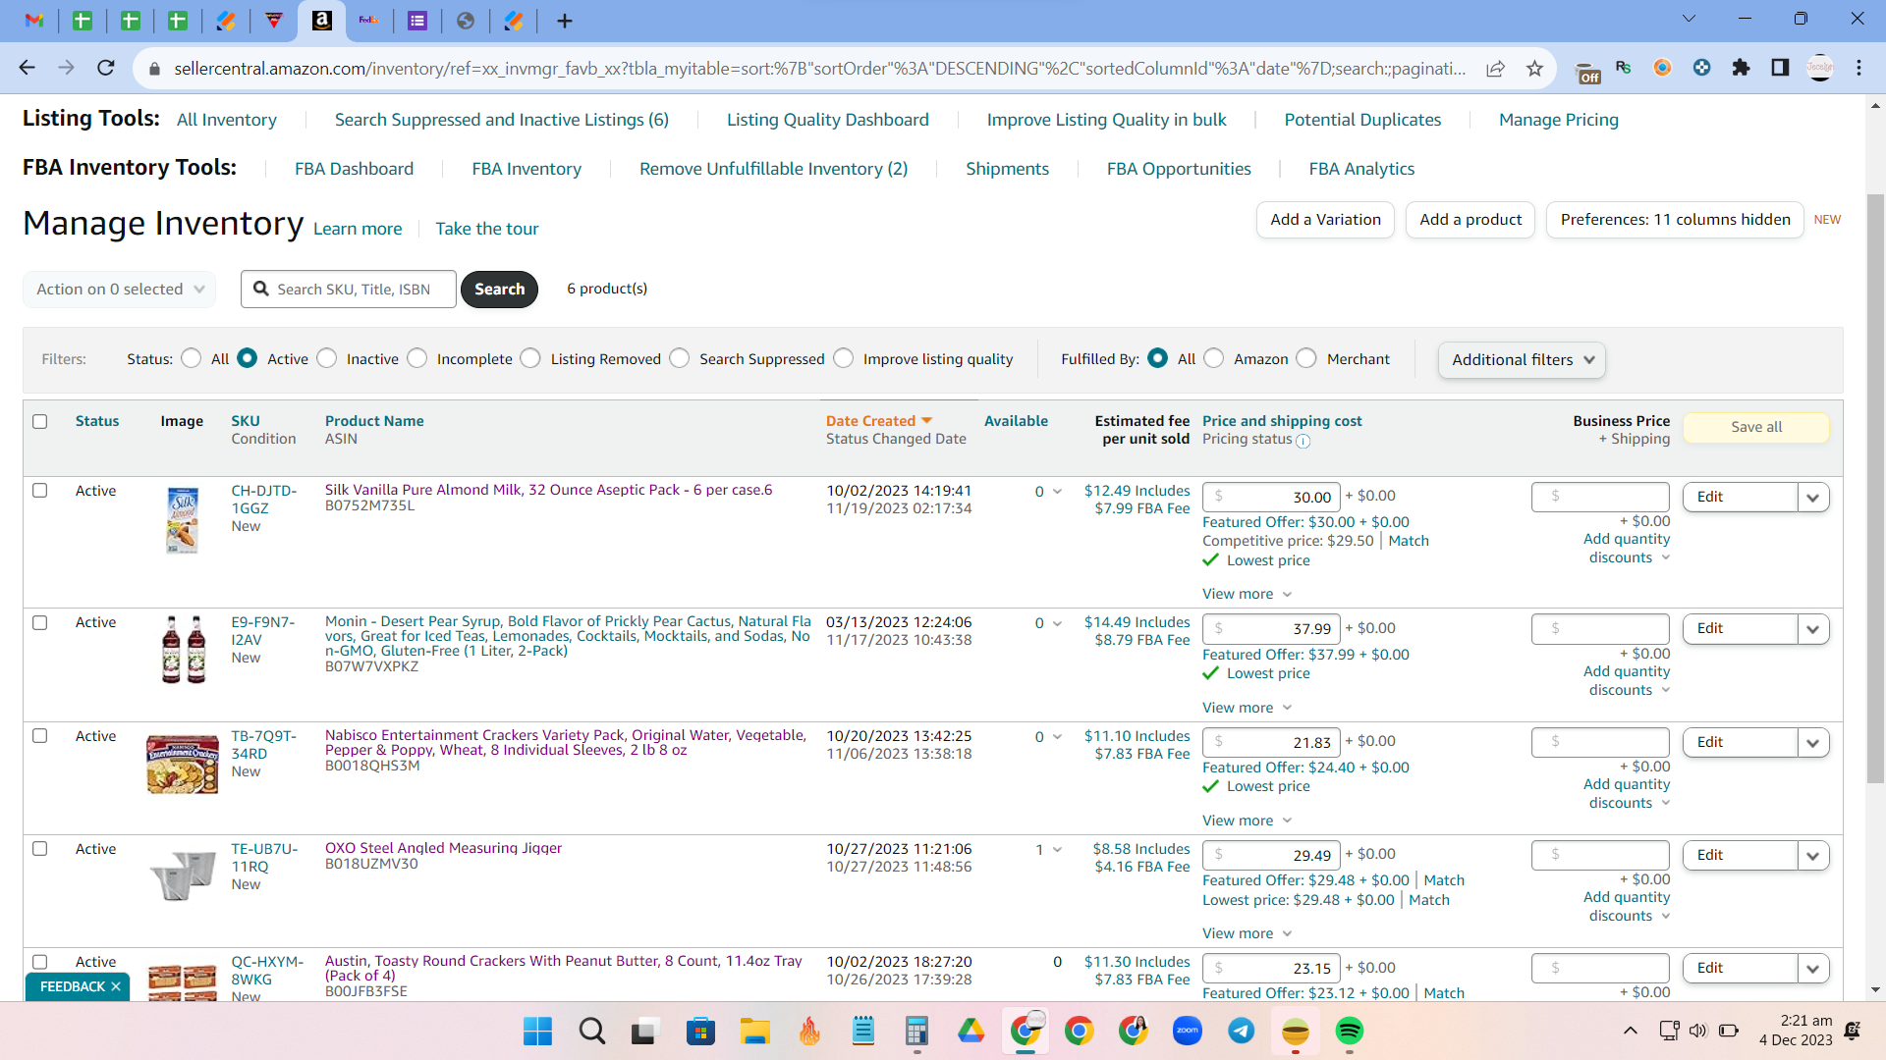Open the Edit dropdown arrow for Silk Almond Milk
The width and height of the screenshot is (1886, 1060).
1812,497
